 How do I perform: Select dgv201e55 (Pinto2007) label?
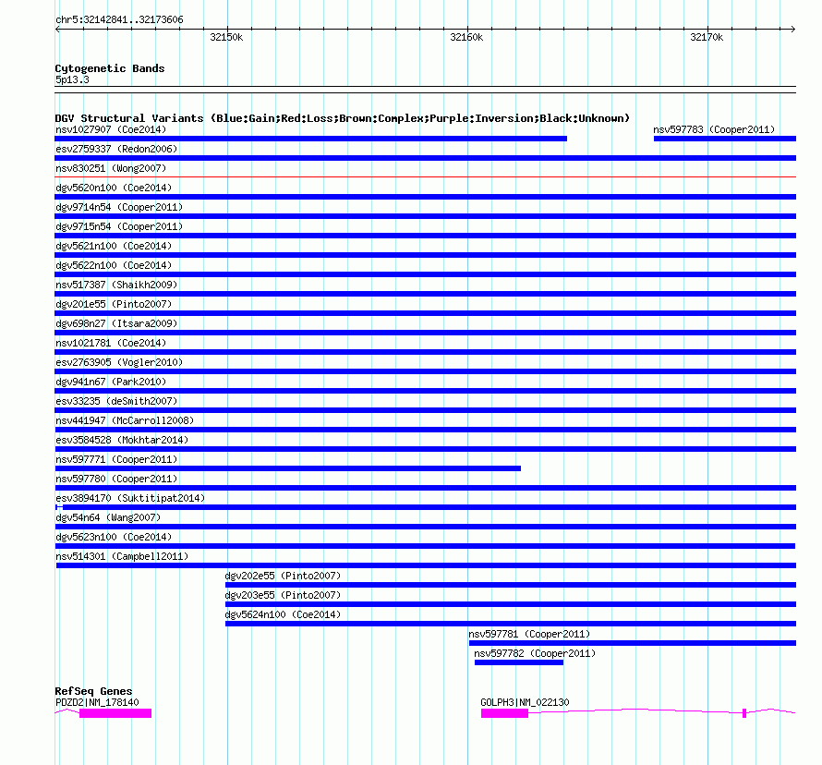coord(114,304)
